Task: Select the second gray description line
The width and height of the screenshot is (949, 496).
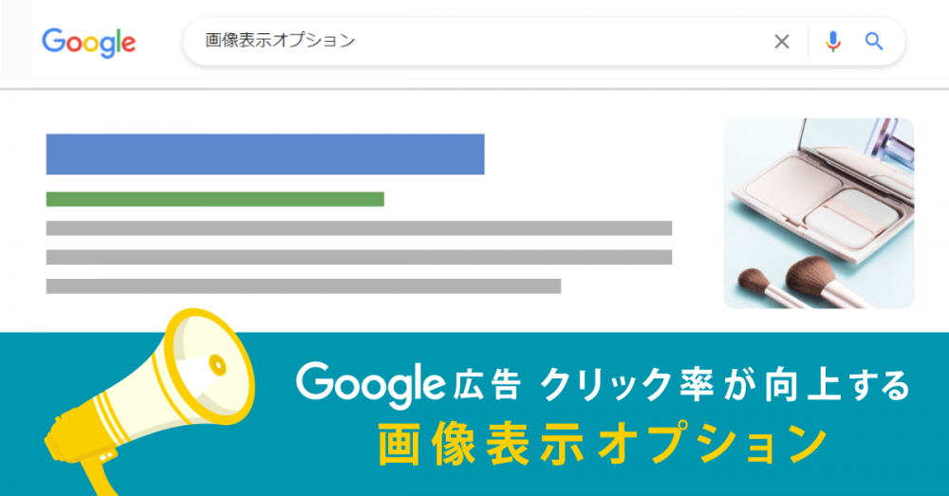Action: tap(359, 257)
